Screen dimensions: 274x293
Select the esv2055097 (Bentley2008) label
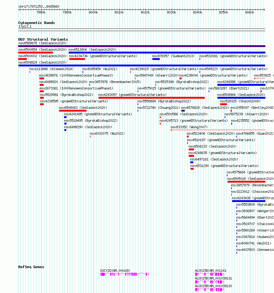point(252,108)
